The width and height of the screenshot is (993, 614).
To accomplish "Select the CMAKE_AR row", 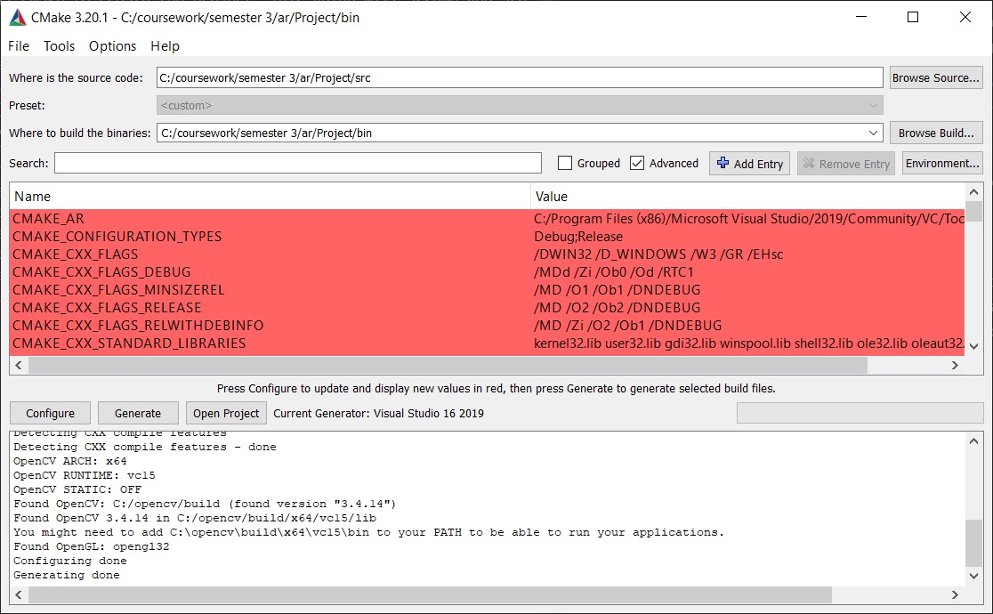I will pos(487,219).
